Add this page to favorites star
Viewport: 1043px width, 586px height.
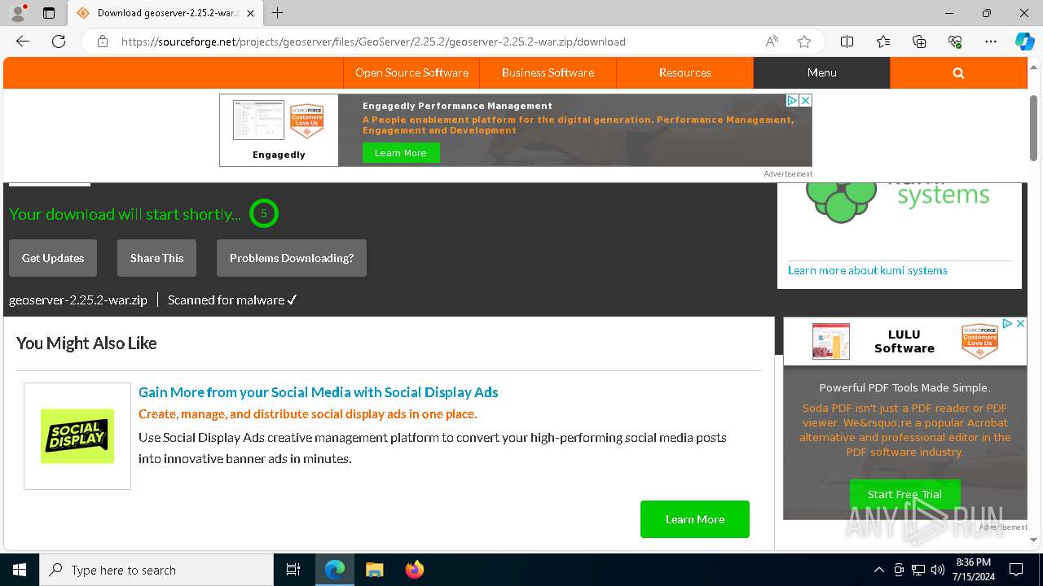804,42
